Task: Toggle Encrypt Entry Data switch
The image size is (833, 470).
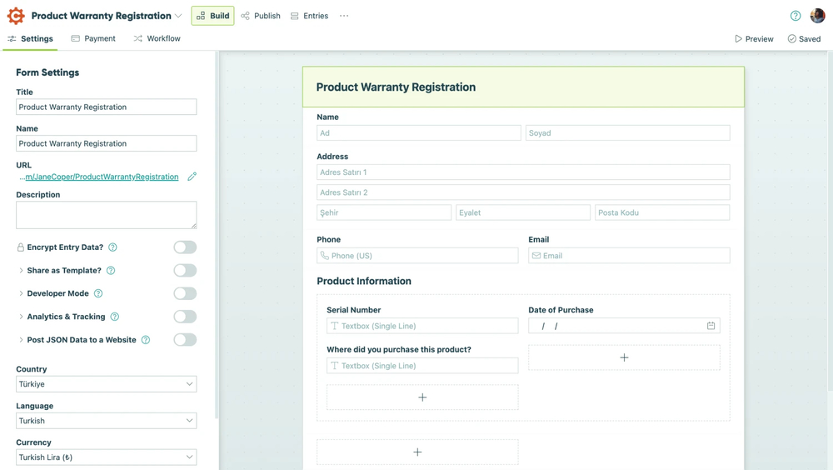Action: click(x=185, y=247)
